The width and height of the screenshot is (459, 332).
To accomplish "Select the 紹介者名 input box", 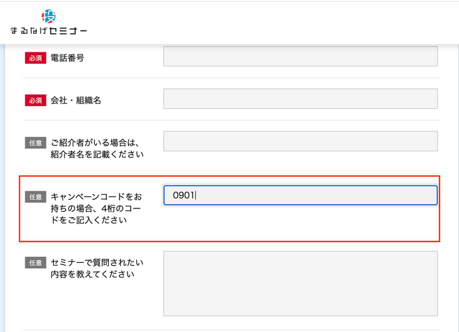I will pyautogui.click(x=300, y=141).
